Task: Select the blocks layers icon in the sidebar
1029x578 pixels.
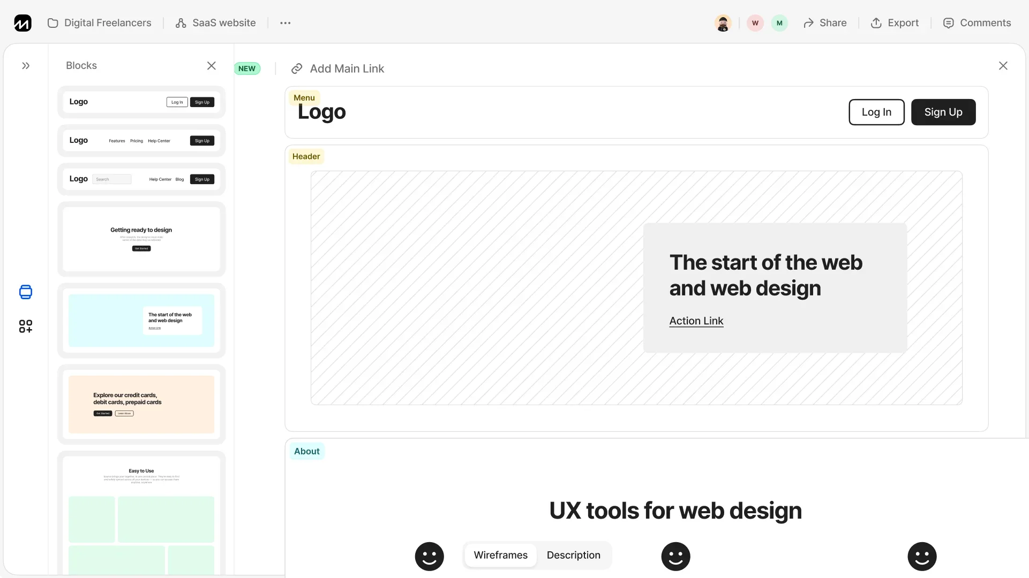Action: [x=26, y=292]
